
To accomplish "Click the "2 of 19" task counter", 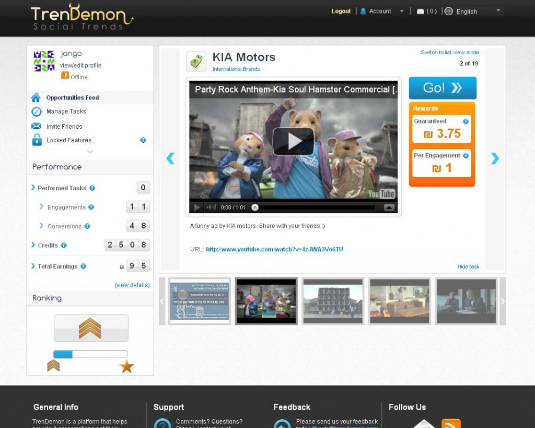I will (x=469, y=63).
